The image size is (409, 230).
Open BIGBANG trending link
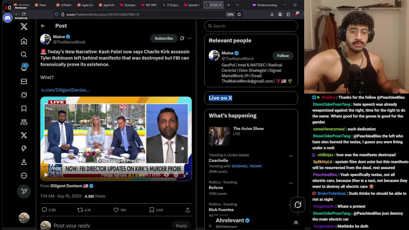pos(239,166)
